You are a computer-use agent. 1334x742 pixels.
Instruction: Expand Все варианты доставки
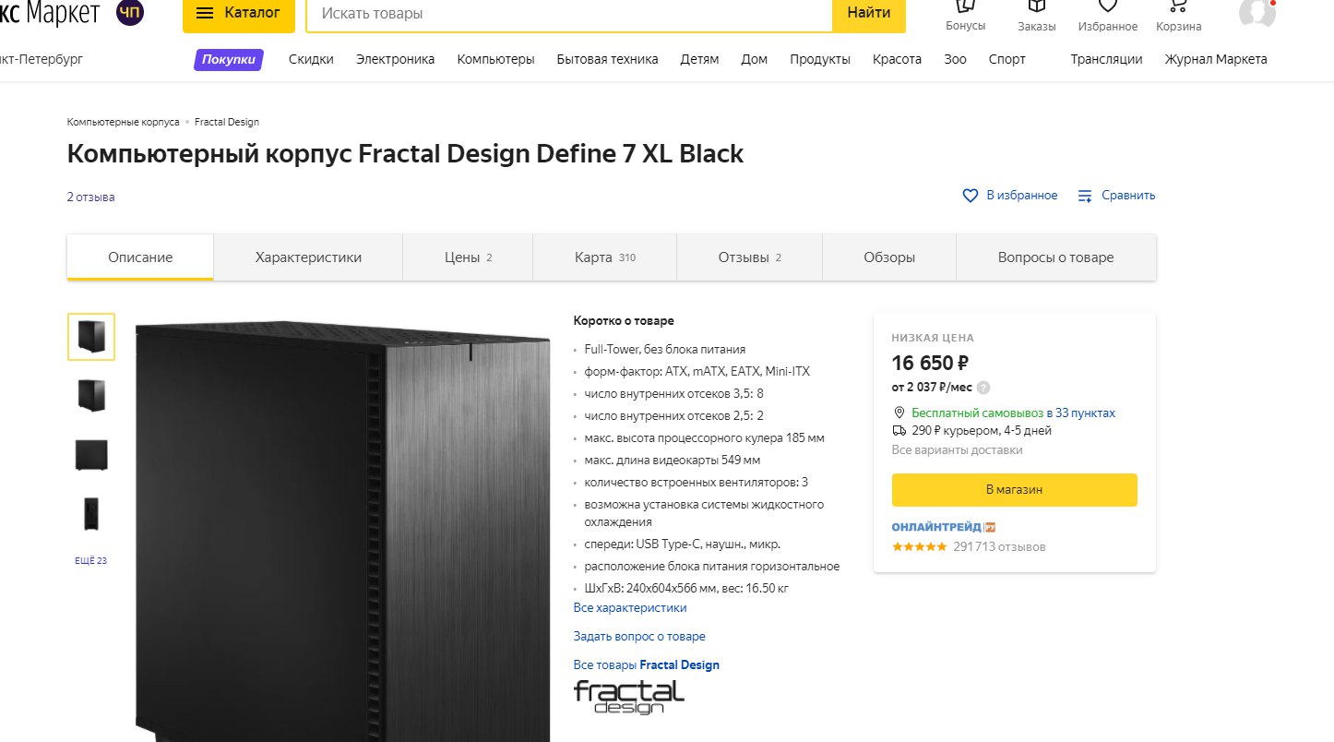click(957, 450)
